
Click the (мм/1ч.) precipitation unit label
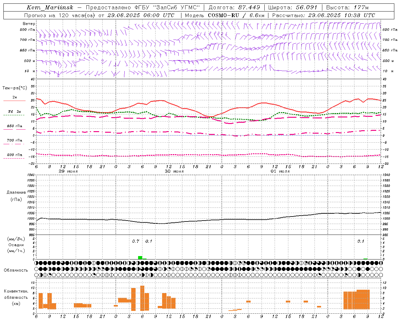16,251
